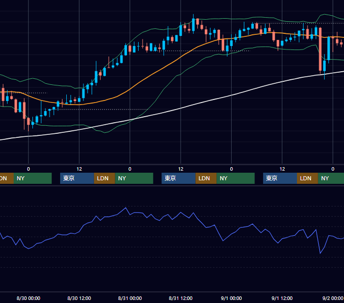This screenshot has width=344, height=303.
Task: Click the LDN session bar on 8/30
Action: 104,178
